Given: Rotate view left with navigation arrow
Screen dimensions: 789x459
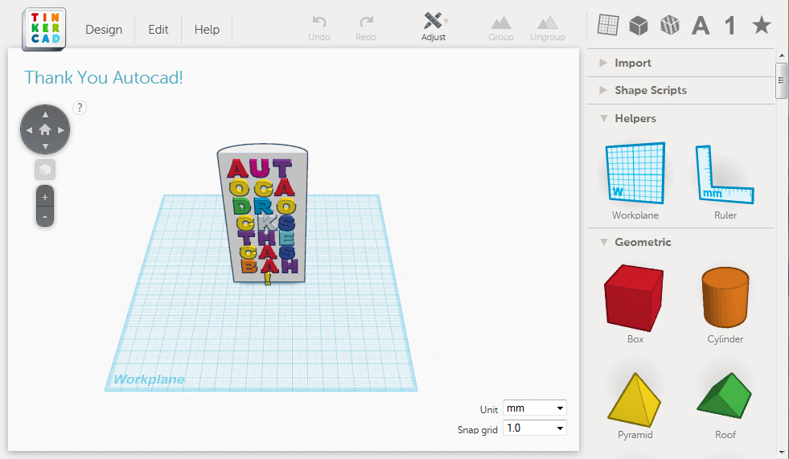Looking at the screenshot, I should 29,130.
